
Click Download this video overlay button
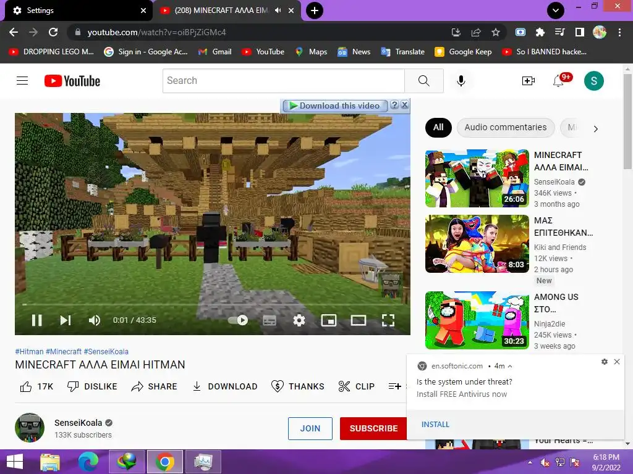pos(335,106)
